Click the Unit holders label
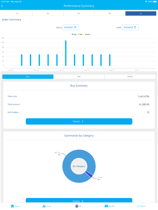 13,112
